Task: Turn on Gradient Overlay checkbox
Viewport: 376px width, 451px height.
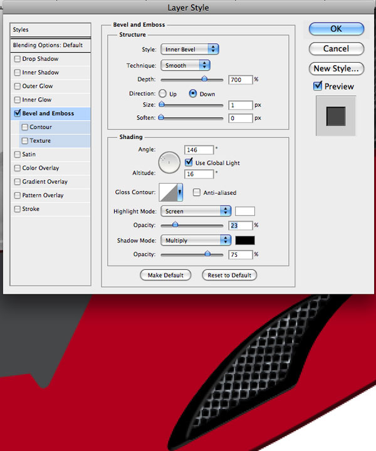Action: click(x=18, y=182)
